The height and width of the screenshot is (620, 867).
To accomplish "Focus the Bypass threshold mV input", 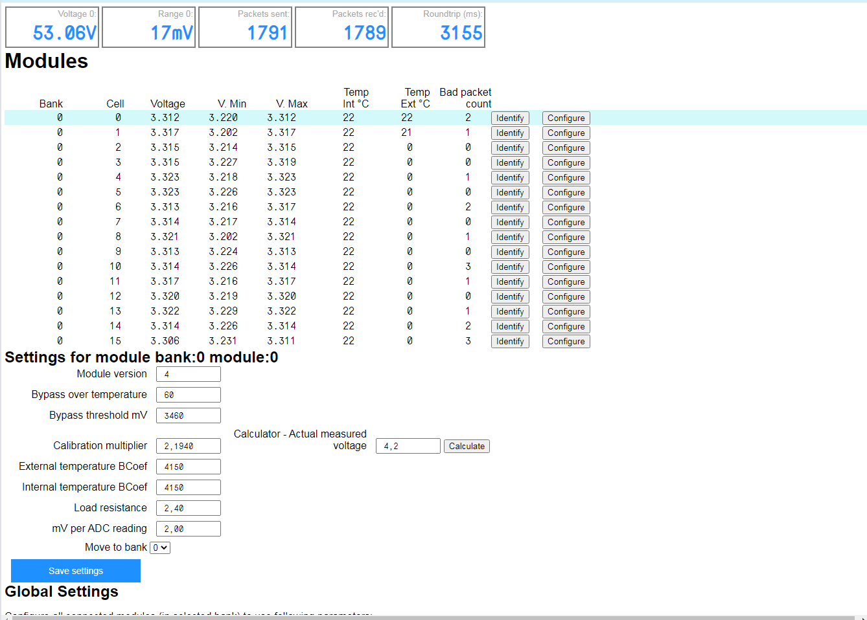I will 188,415.
